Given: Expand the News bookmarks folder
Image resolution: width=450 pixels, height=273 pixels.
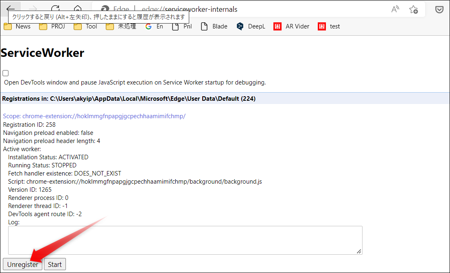Looking at the screenshot, I should coord(17,26).
